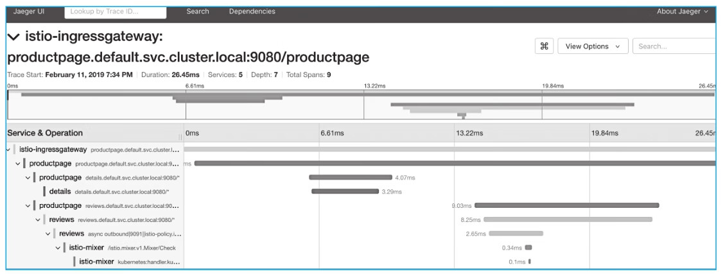This screenshot has height=274, width=725.
Task: Collapse the istio-ingressgateway root span
Action: click(8, 150)
